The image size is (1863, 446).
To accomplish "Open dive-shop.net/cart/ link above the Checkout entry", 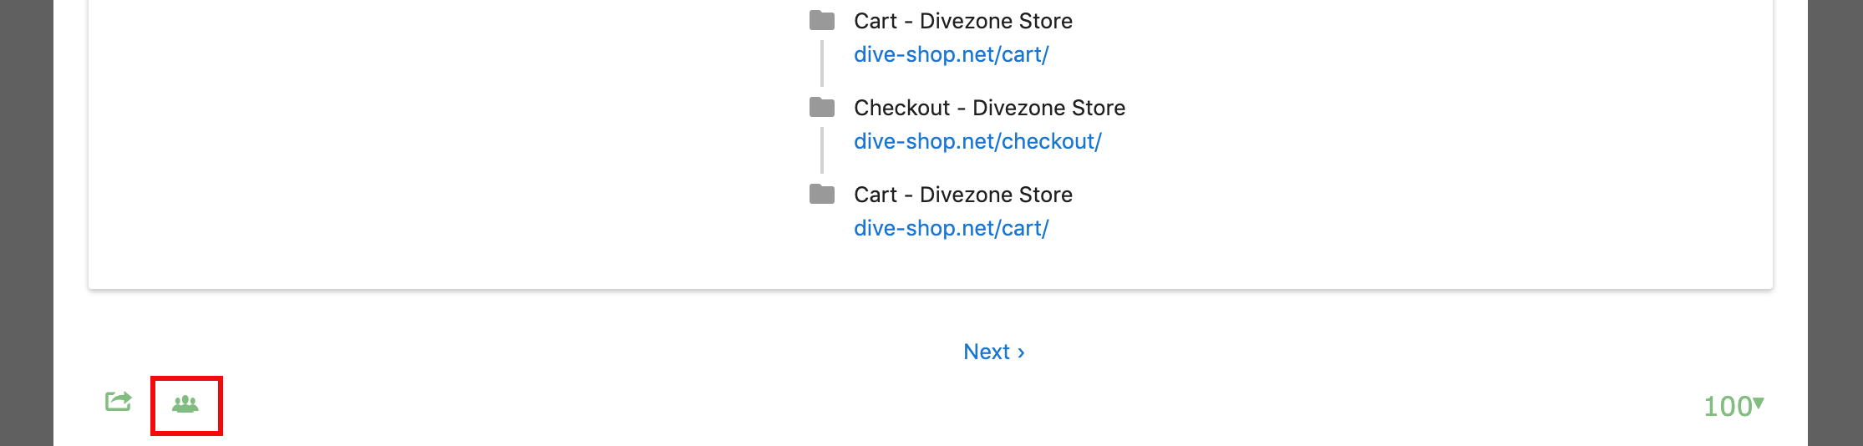I will (951, 54).
